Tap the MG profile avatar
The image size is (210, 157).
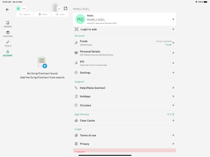[80, 19]
